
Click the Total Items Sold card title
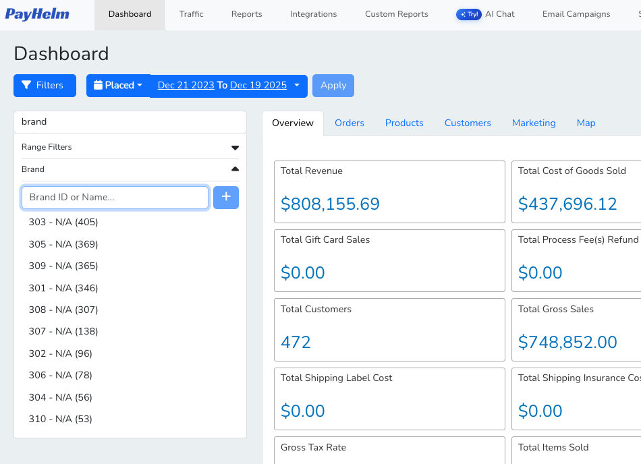[x=553, y=447]
